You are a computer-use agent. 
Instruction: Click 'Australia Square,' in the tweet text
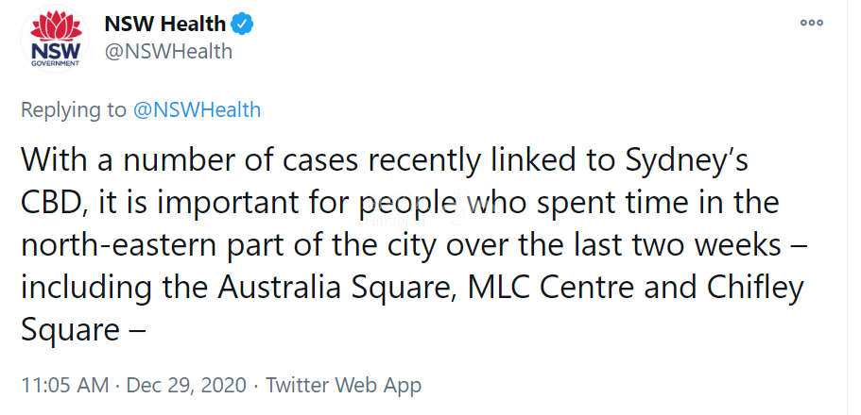tap(336, 288)
